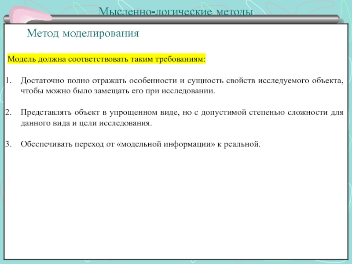
Task: Click the line 'данного вида и цели исследования.'
Action: 86,123
